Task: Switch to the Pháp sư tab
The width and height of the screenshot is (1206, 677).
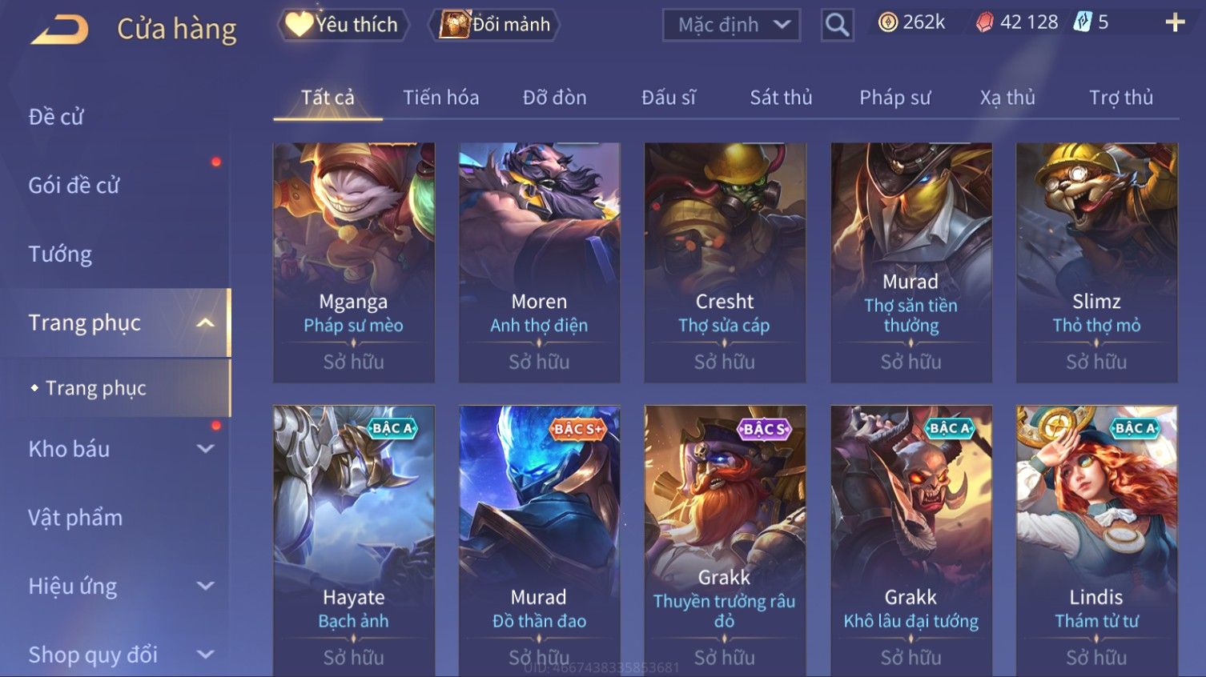Action: tap(894, 98)
